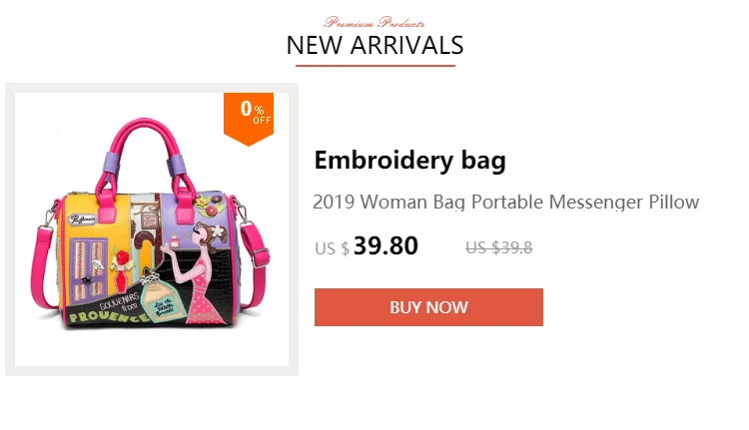The image size is (749, 430).
Task: Click the silver brand logo plate on bag
Action: 83,219
